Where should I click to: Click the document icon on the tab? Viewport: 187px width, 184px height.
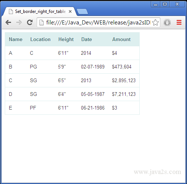tap(11, 11)
